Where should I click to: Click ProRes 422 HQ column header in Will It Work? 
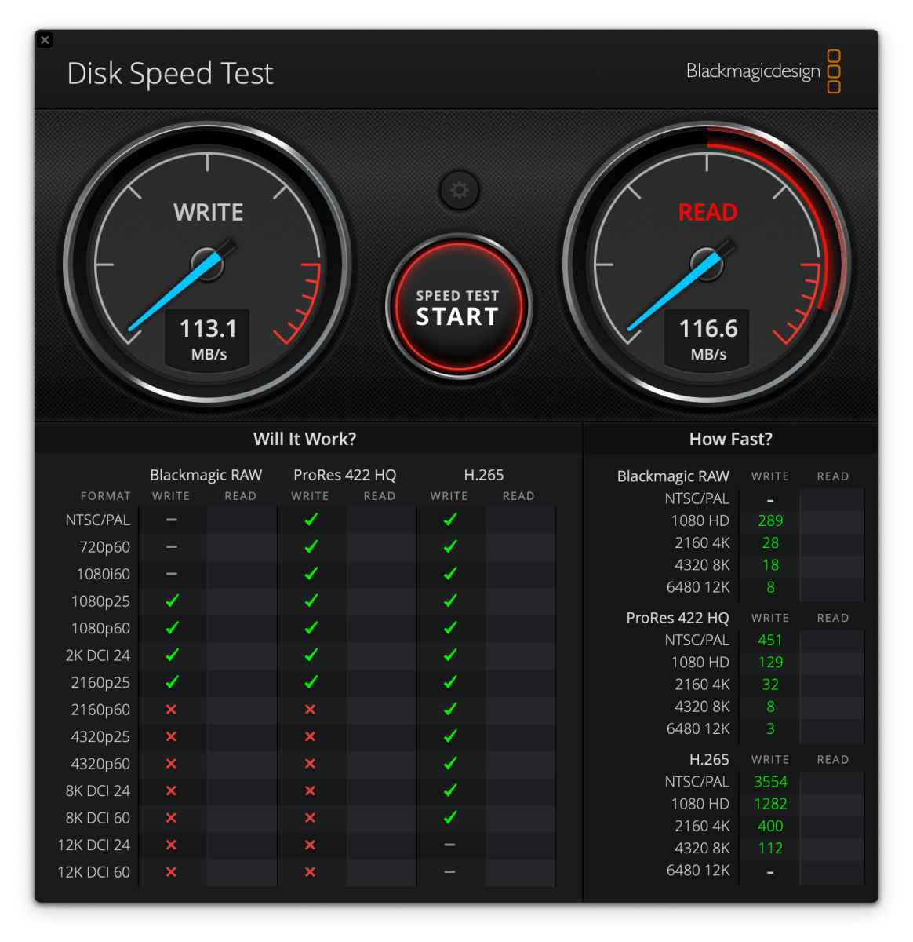pos(344,475)
